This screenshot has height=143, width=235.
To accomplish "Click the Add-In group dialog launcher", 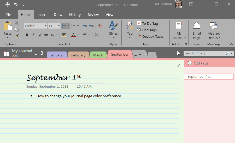I will [186, 44].
